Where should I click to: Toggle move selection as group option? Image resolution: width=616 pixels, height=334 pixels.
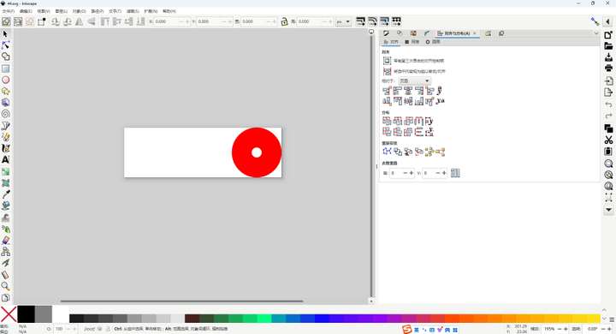(387, 61)
